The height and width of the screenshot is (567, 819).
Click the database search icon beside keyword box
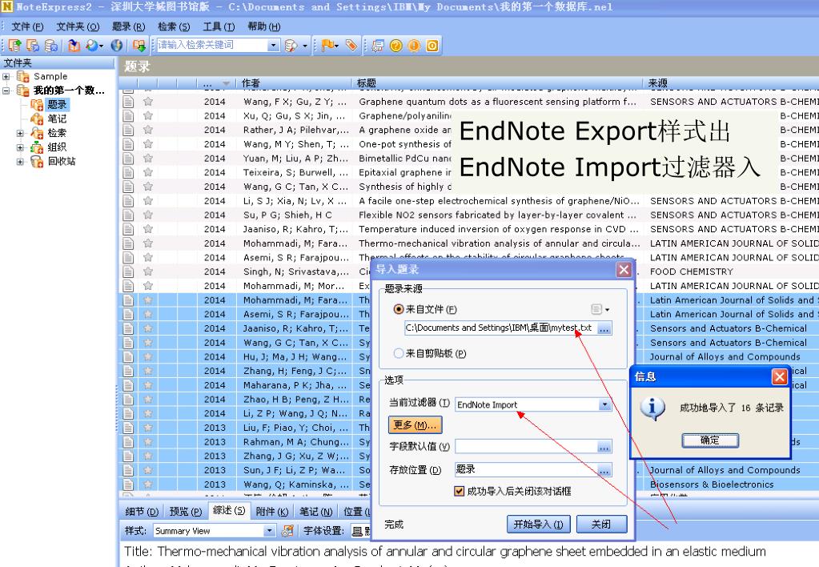291,46
